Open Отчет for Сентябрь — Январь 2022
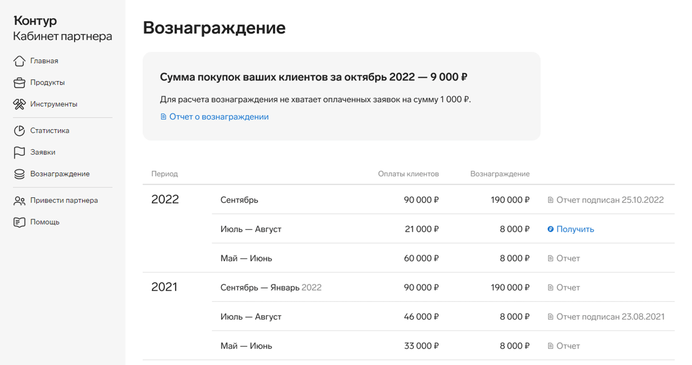Viewport: 692px width, 365px height. pyautogui.click(x=568, y=288)
